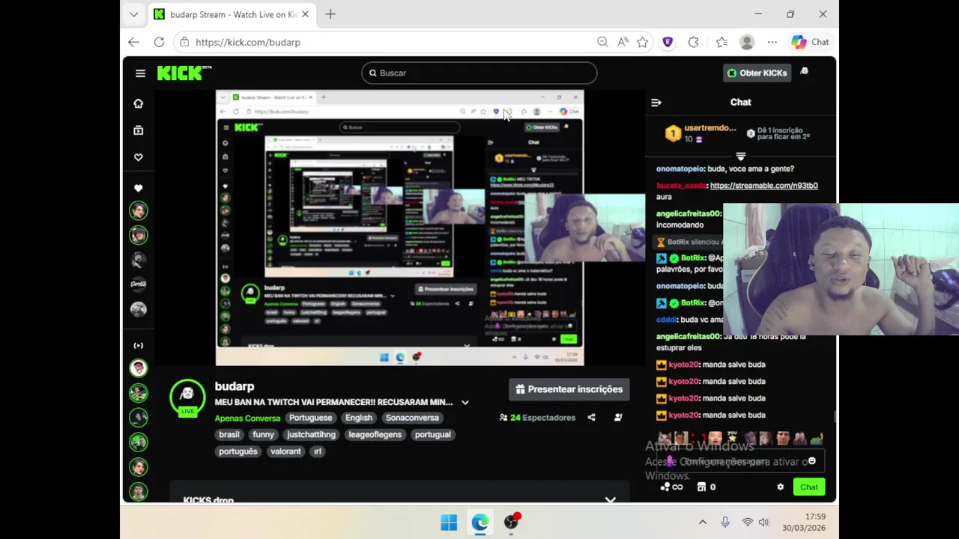The image size is (959, 539).
Task: Click Presentear inscrições button
Action: pos(569,389)
